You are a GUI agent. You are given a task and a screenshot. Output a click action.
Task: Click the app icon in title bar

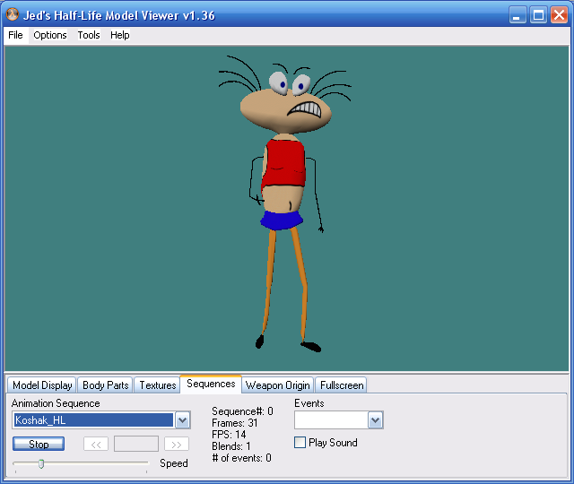coord(13,15)
